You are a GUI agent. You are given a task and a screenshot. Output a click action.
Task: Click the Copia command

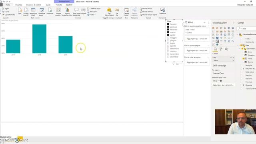point(6,12)
